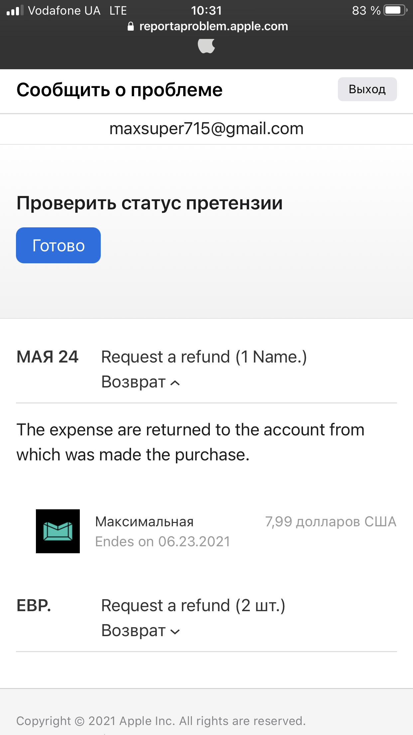Select the Request a refund (1 Name.) entry
This screenshot has height=735, width=413.
coord(204,357)
